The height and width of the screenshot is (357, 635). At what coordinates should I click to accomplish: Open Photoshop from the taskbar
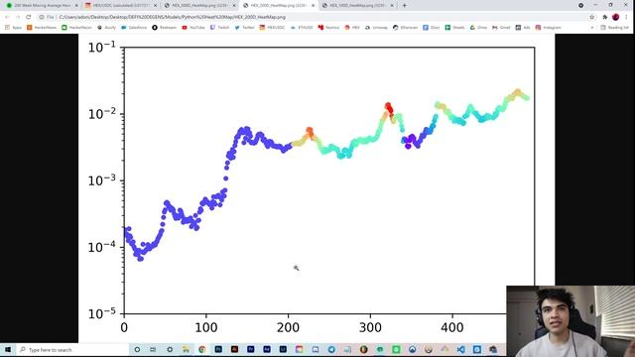click(x=218, y=350)
